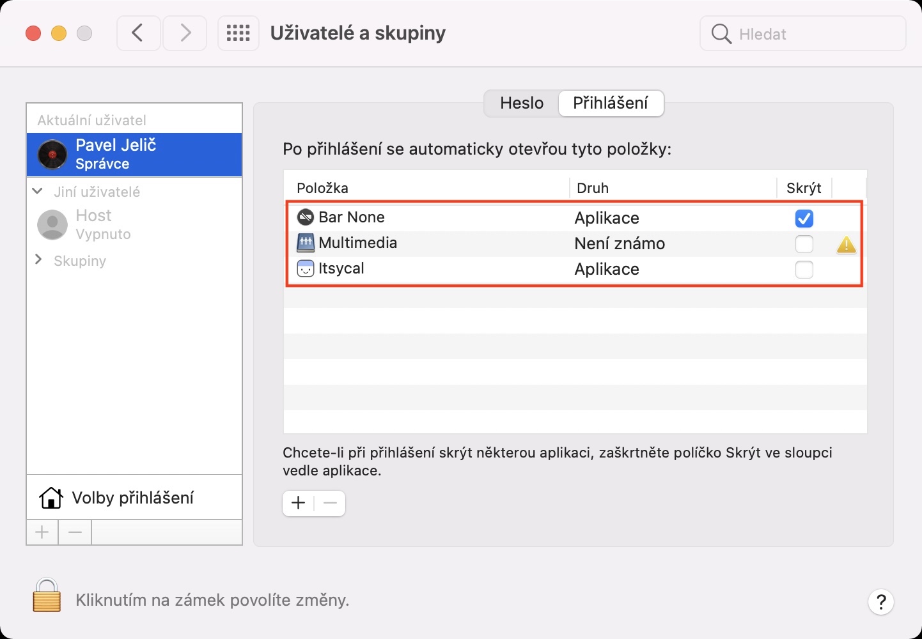The image size is (922, 639).
Task: Switch to the Heslo tab
Action: coord(522,103)
